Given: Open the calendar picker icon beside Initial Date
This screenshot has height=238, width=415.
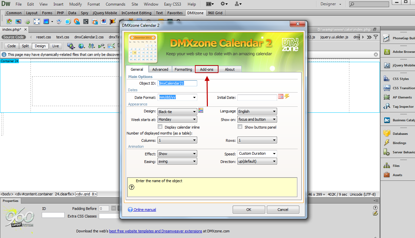Looking at the screenshot, I should pos(281,97).
